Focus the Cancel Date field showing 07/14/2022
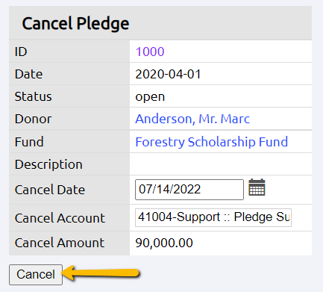 point(189,190)
